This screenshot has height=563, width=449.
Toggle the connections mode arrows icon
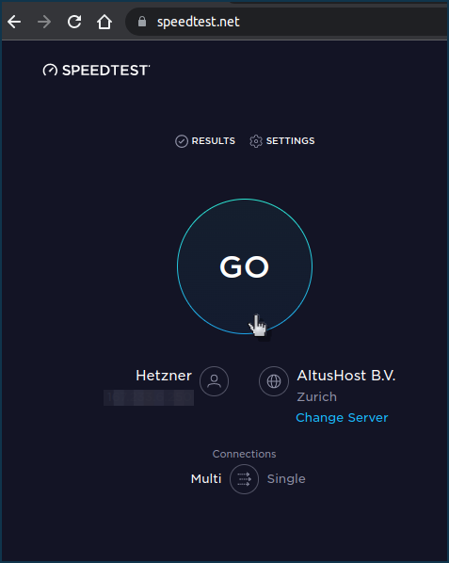pyautogui.click(x=244, y=479)
